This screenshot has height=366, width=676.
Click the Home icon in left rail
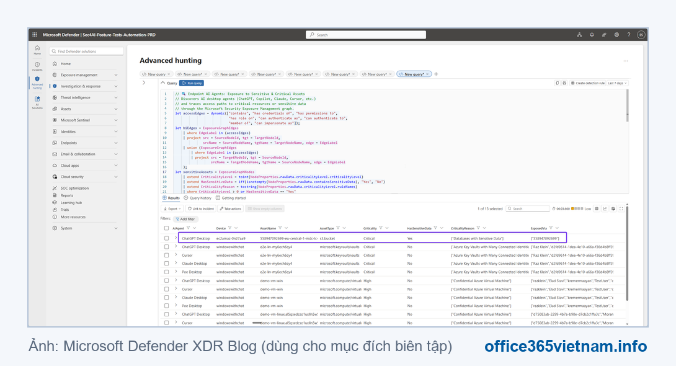(x=37, y=50)
